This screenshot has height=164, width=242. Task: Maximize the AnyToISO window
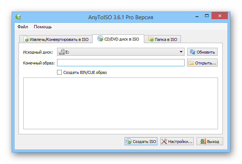(x=207, y=16)
